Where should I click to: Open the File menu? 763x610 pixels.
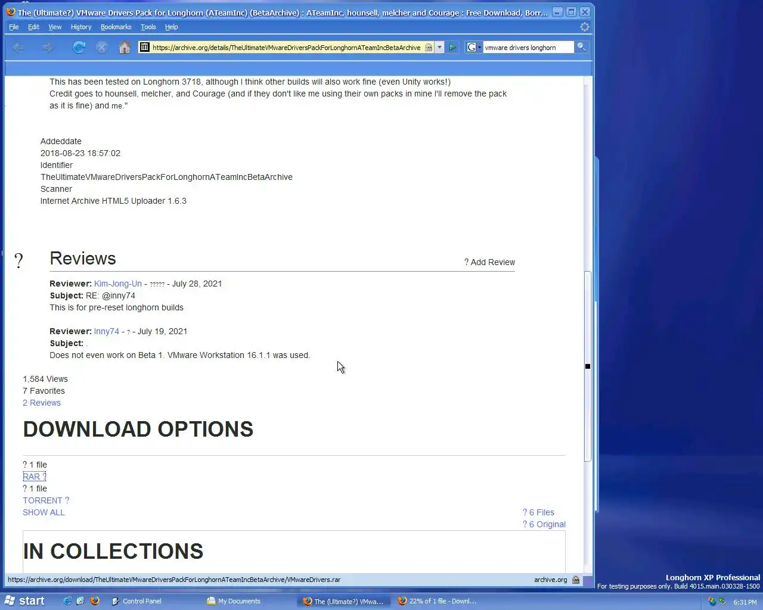[14, 27]
